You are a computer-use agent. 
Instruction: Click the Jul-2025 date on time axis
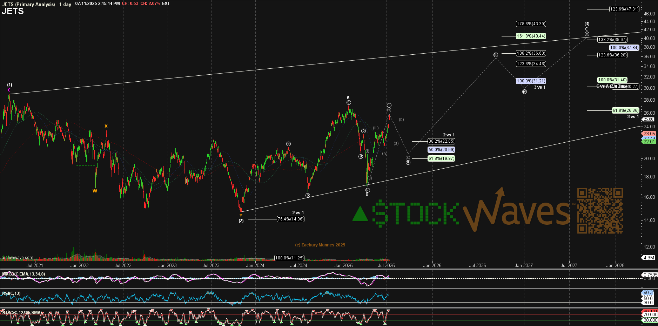(x=386, y=265)
